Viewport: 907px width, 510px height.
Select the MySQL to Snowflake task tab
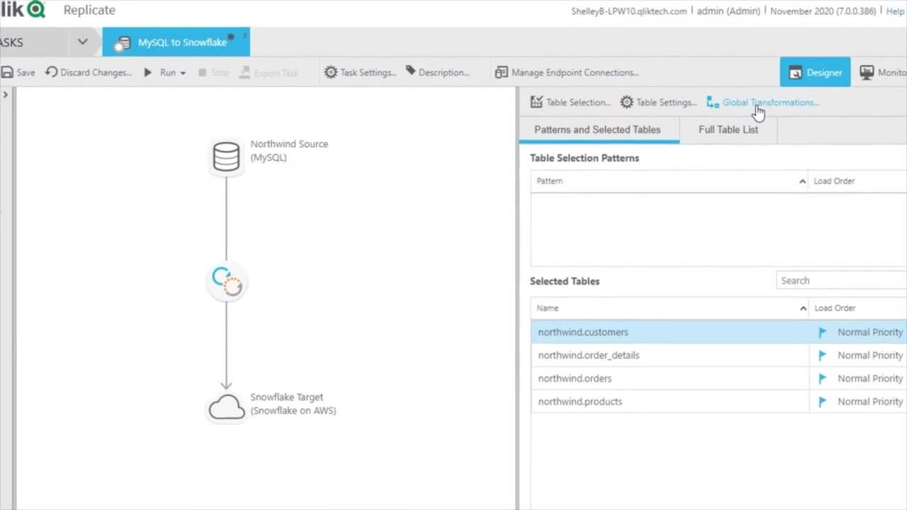(176, 42)
